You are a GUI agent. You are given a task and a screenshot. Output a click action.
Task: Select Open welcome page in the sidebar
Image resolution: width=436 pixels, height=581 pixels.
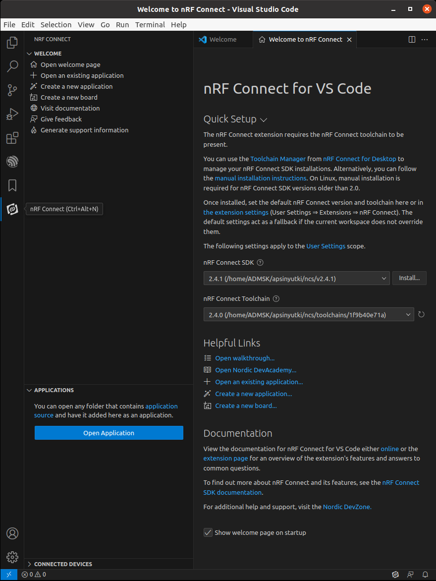click(70, 64)
